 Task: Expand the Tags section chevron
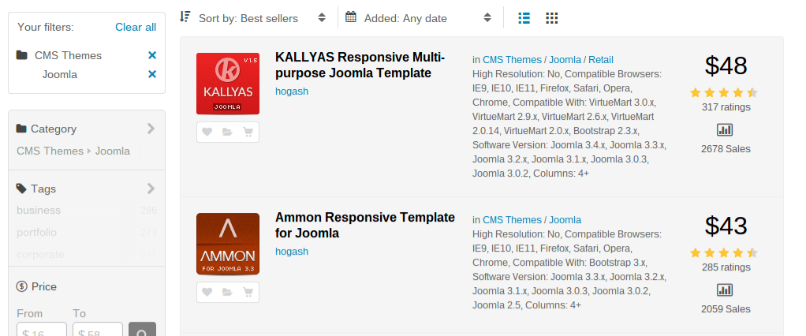tap(151, 189)
